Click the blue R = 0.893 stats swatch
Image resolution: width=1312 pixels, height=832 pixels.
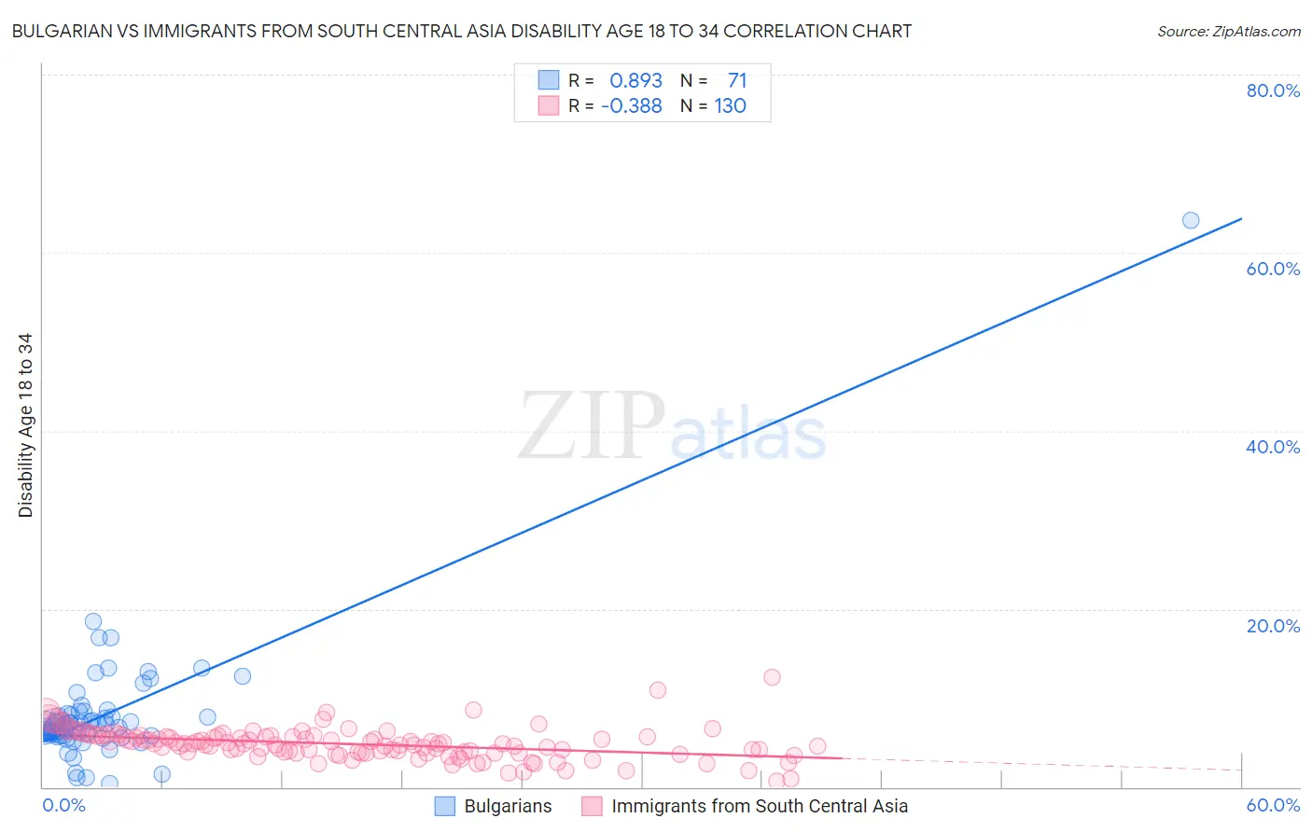[x=549, y=80]
